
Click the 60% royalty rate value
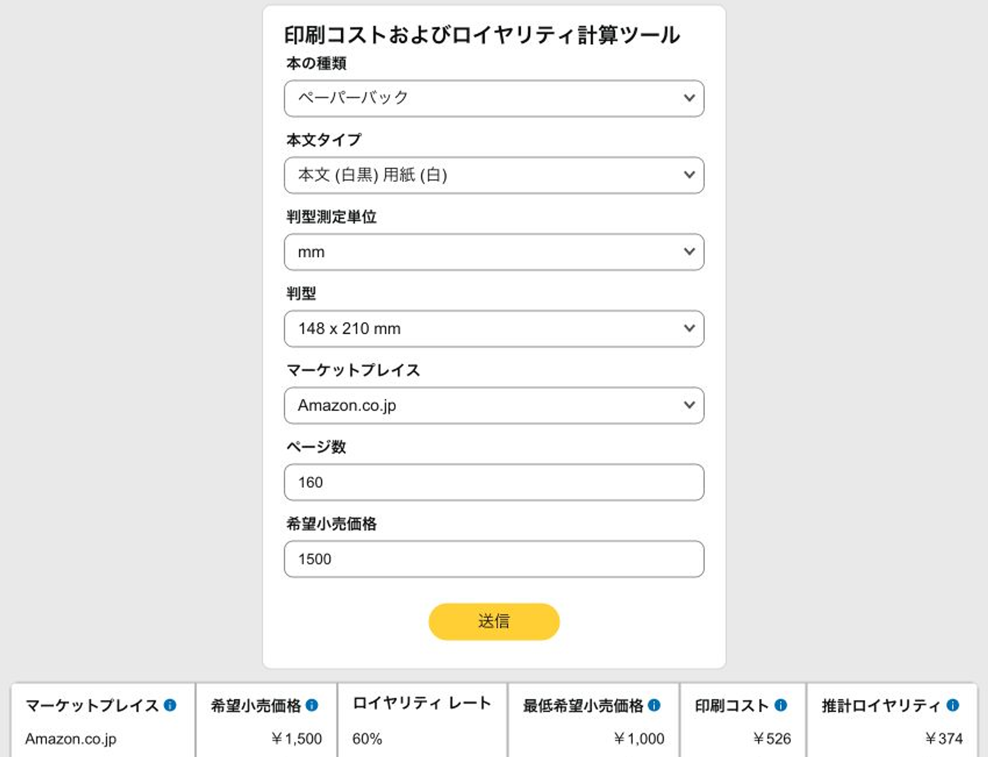(367, 739)
